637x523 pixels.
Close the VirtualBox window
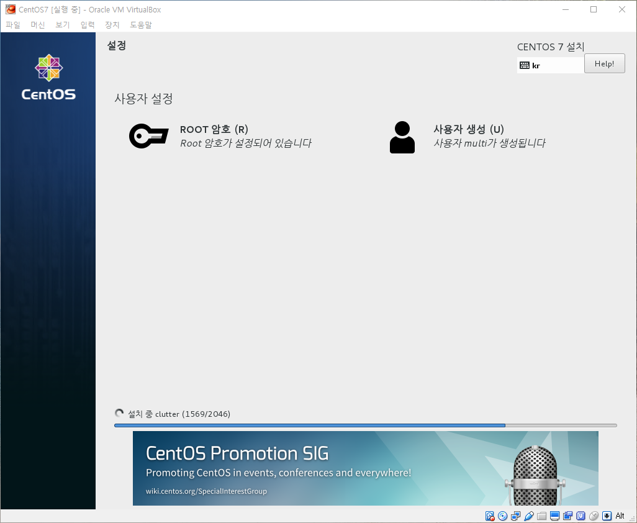pos(622,9)
